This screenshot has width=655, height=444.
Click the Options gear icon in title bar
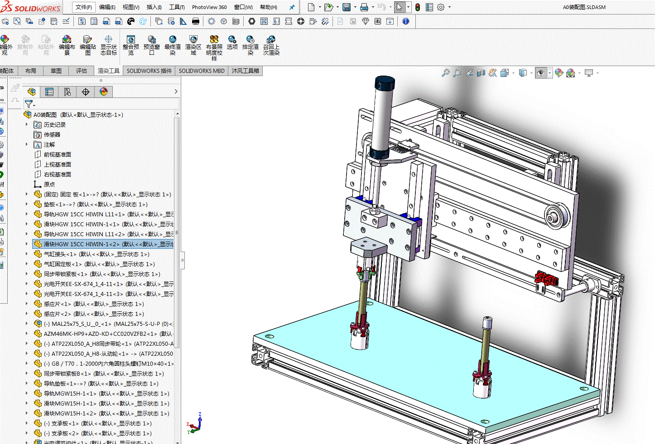point(441,7)
